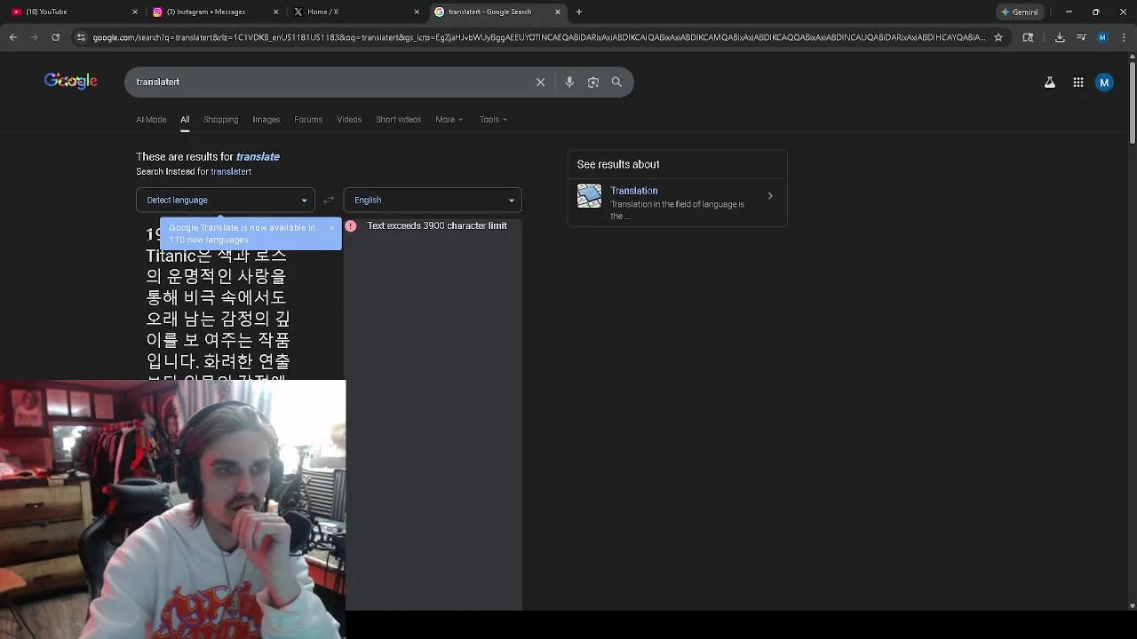Screen dimensions: 1137x639
Task: Open the Chrome profile avatar
Action: point(1102,37)
